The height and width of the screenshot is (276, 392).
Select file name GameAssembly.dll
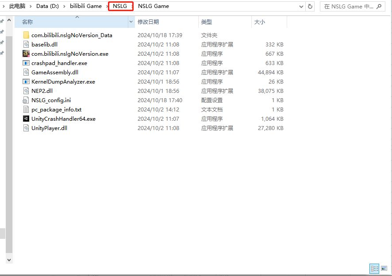click(x=55, y=72)
